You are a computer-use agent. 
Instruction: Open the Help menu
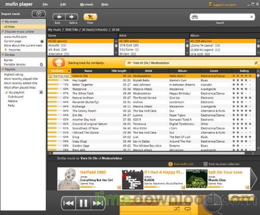coord(105,5)
